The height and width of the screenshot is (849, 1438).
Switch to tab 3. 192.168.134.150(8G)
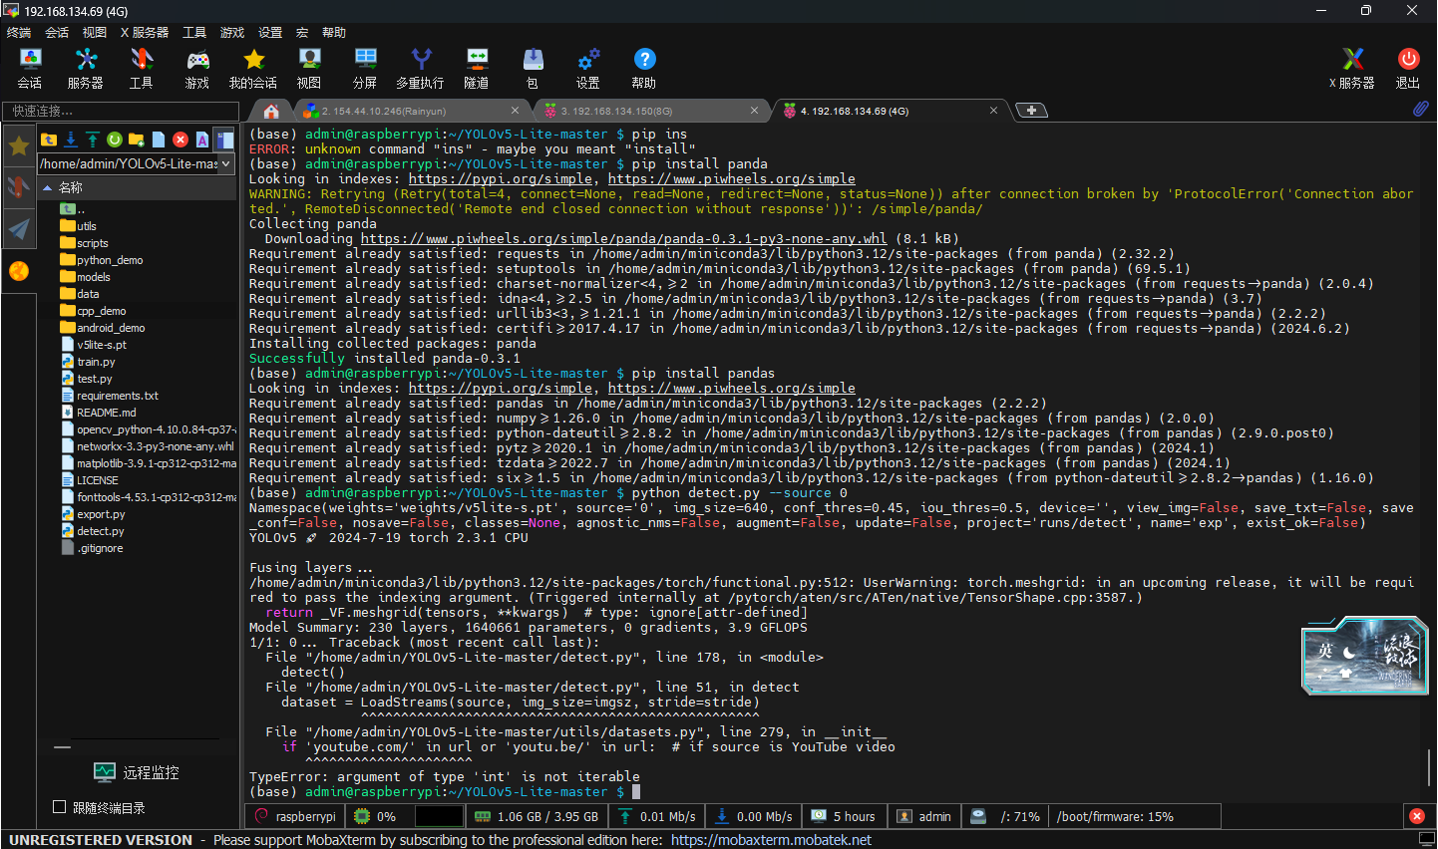pyautogui.click(x=648, y=111)
